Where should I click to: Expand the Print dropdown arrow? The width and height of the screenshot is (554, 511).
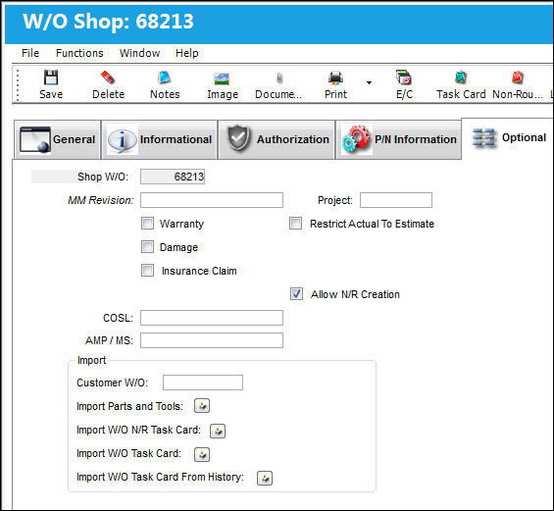[x=369, y=82]
